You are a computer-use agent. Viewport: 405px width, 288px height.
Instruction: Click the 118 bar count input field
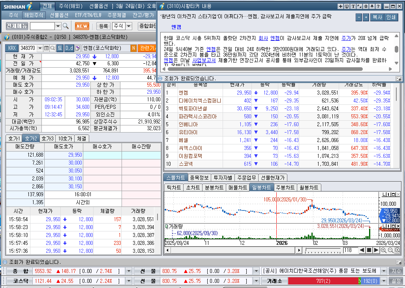(x=350, y=250)
